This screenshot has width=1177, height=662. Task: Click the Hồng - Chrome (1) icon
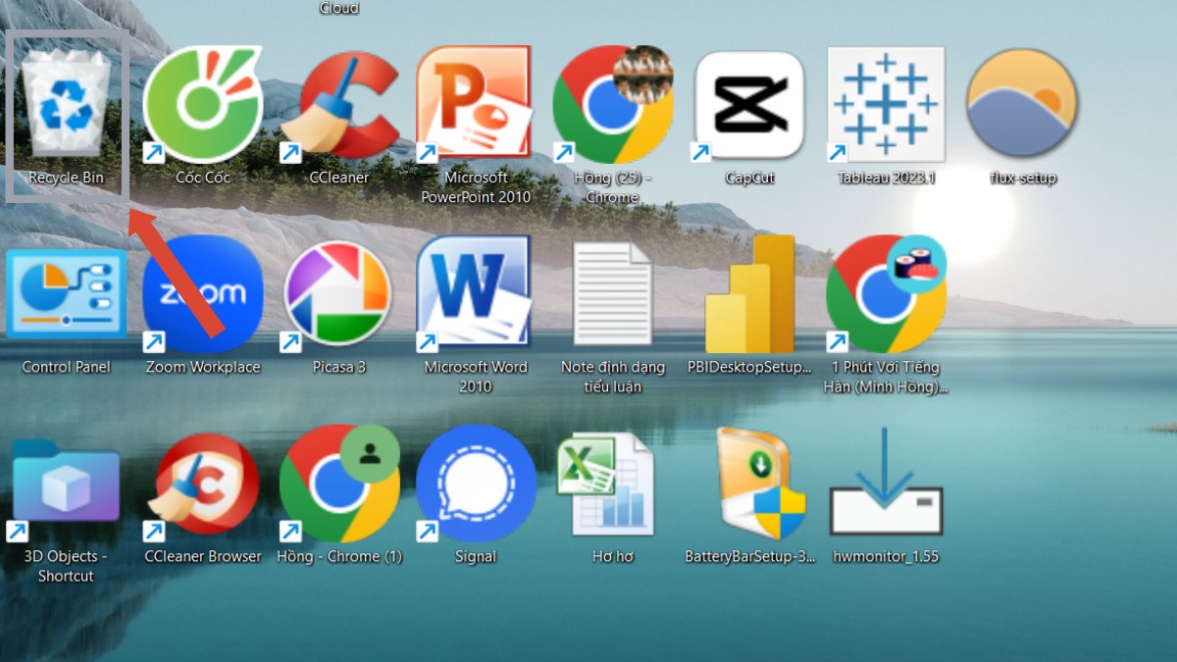339,484
